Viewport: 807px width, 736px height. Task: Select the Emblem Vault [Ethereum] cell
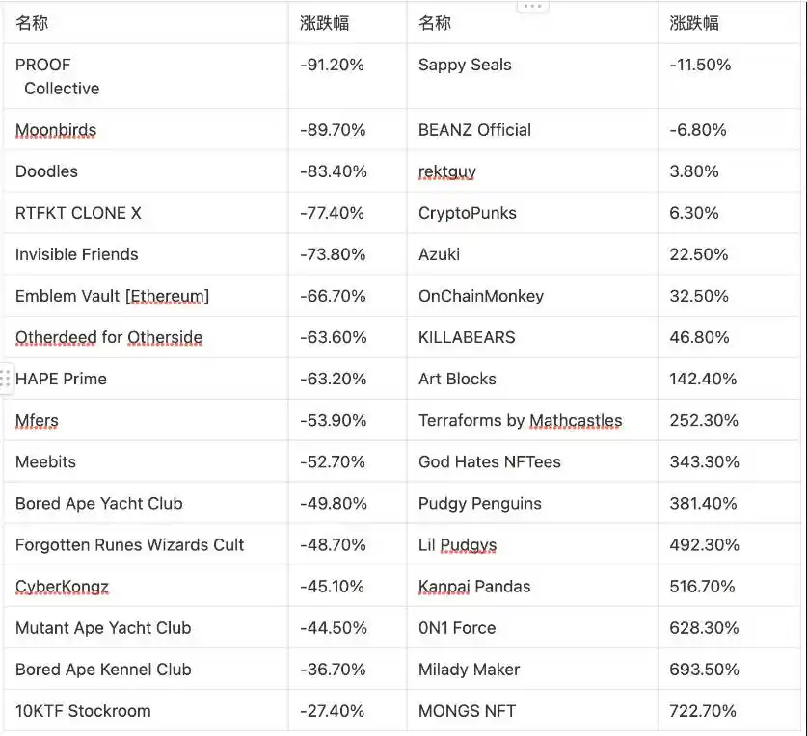(146, 296)
